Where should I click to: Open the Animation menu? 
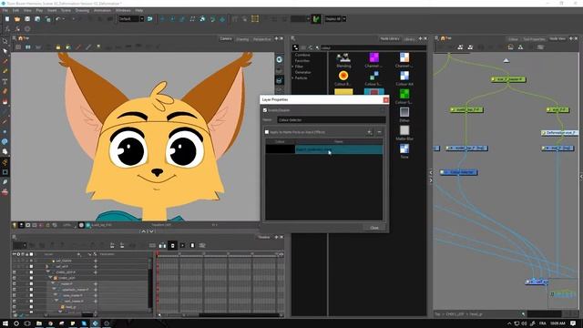(102, 10)
